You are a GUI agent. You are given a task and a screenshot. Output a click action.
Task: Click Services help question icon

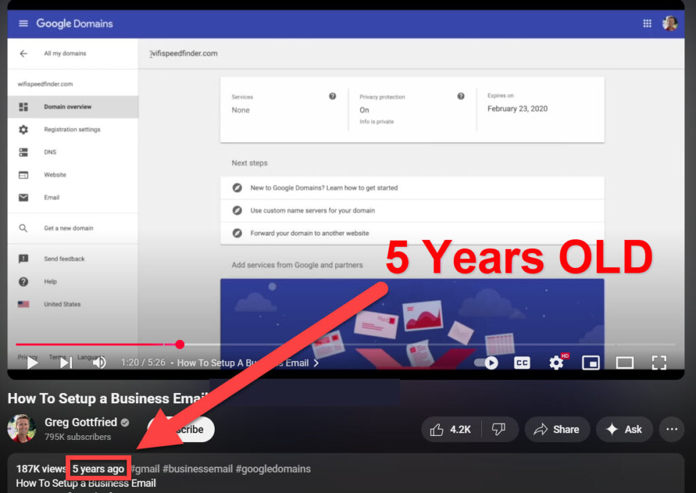(x=332, y=97)
